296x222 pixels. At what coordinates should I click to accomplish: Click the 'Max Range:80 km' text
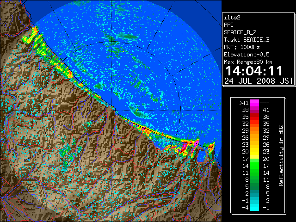tap(248, 62)
